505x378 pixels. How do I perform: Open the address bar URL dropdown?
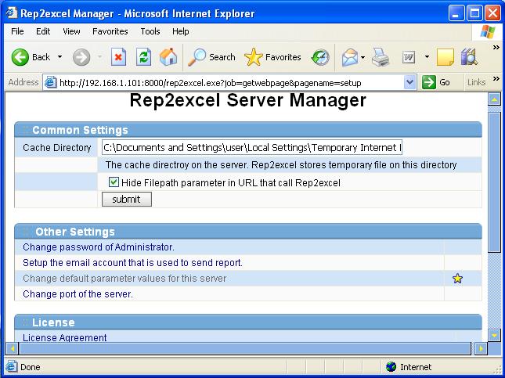click(x=409, y=82)
